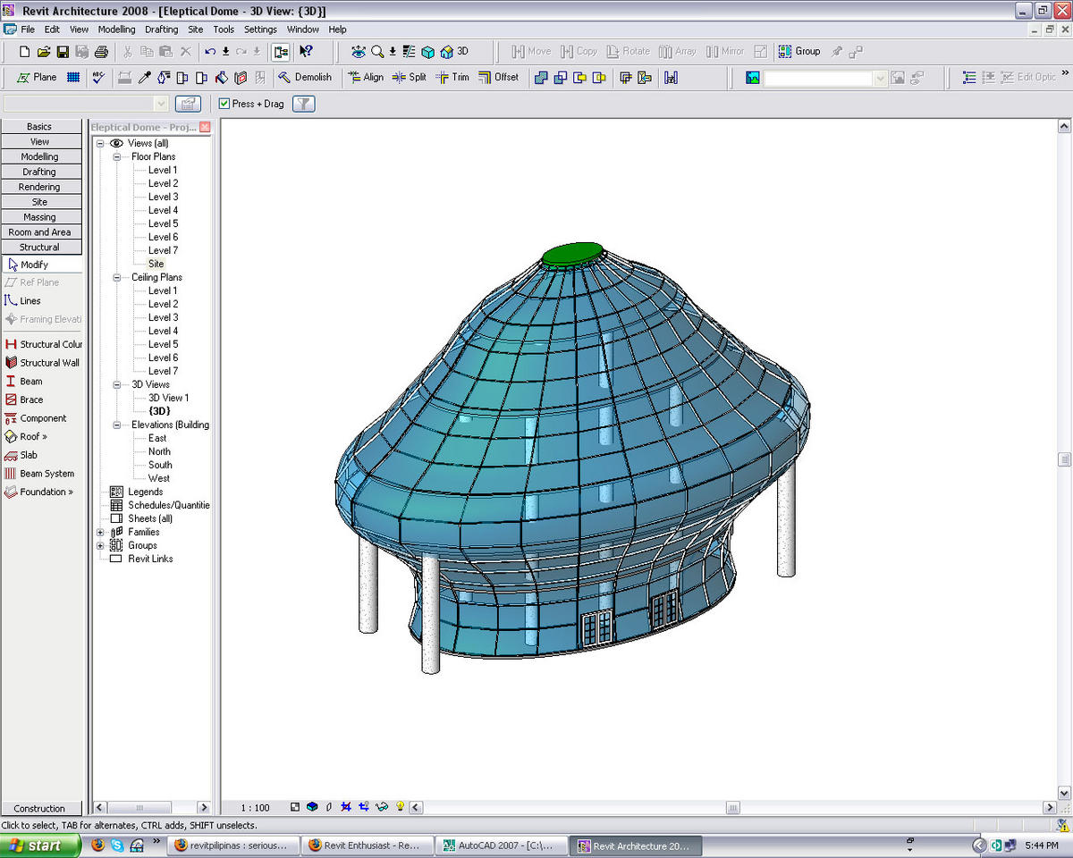Image resolution: width=1073 pixels, height=858 pixels.
Task: Open the South elevation view
Action: 159,465
